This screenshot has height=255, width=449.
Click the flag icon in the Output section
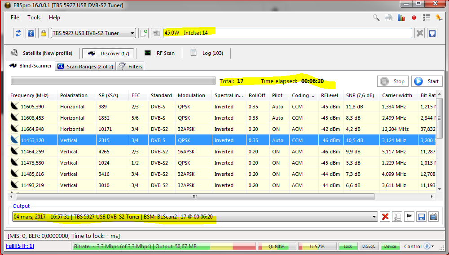pyautogui.click(x=409, y=217)
